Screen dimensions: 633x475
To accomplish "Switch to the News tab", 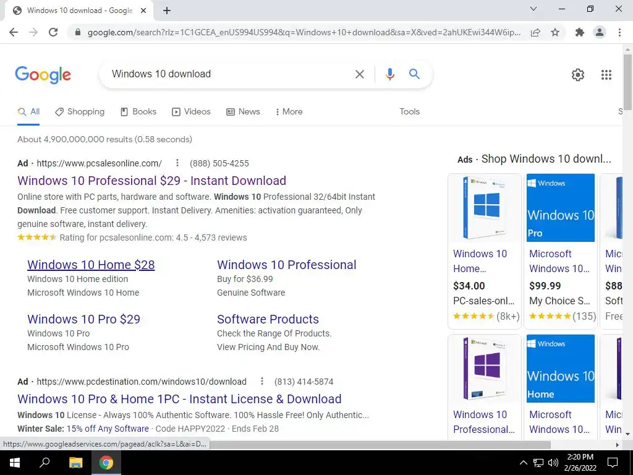I will [242, 112].
